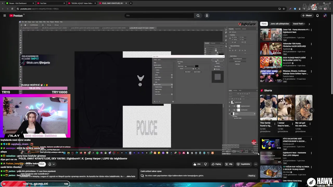
Task: Open the Photoshop File menu
Action: pyautogui.click(x=23, y=22)
